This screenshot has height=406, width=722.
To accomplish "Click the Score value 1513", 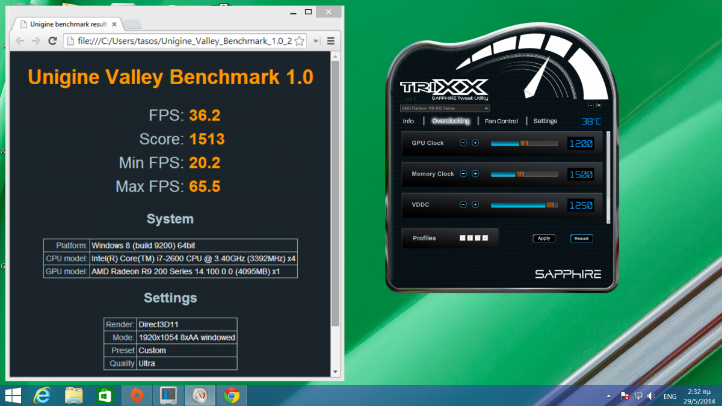I will (x=207, y=139).
